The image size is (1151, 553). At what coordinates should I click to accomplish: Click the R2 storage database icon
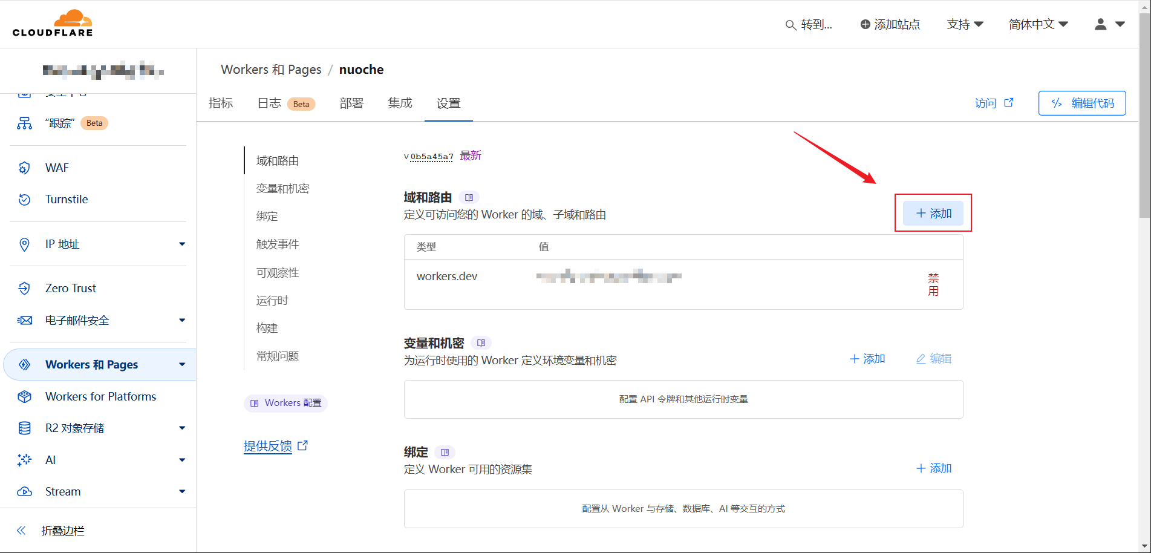click(24, 428)
